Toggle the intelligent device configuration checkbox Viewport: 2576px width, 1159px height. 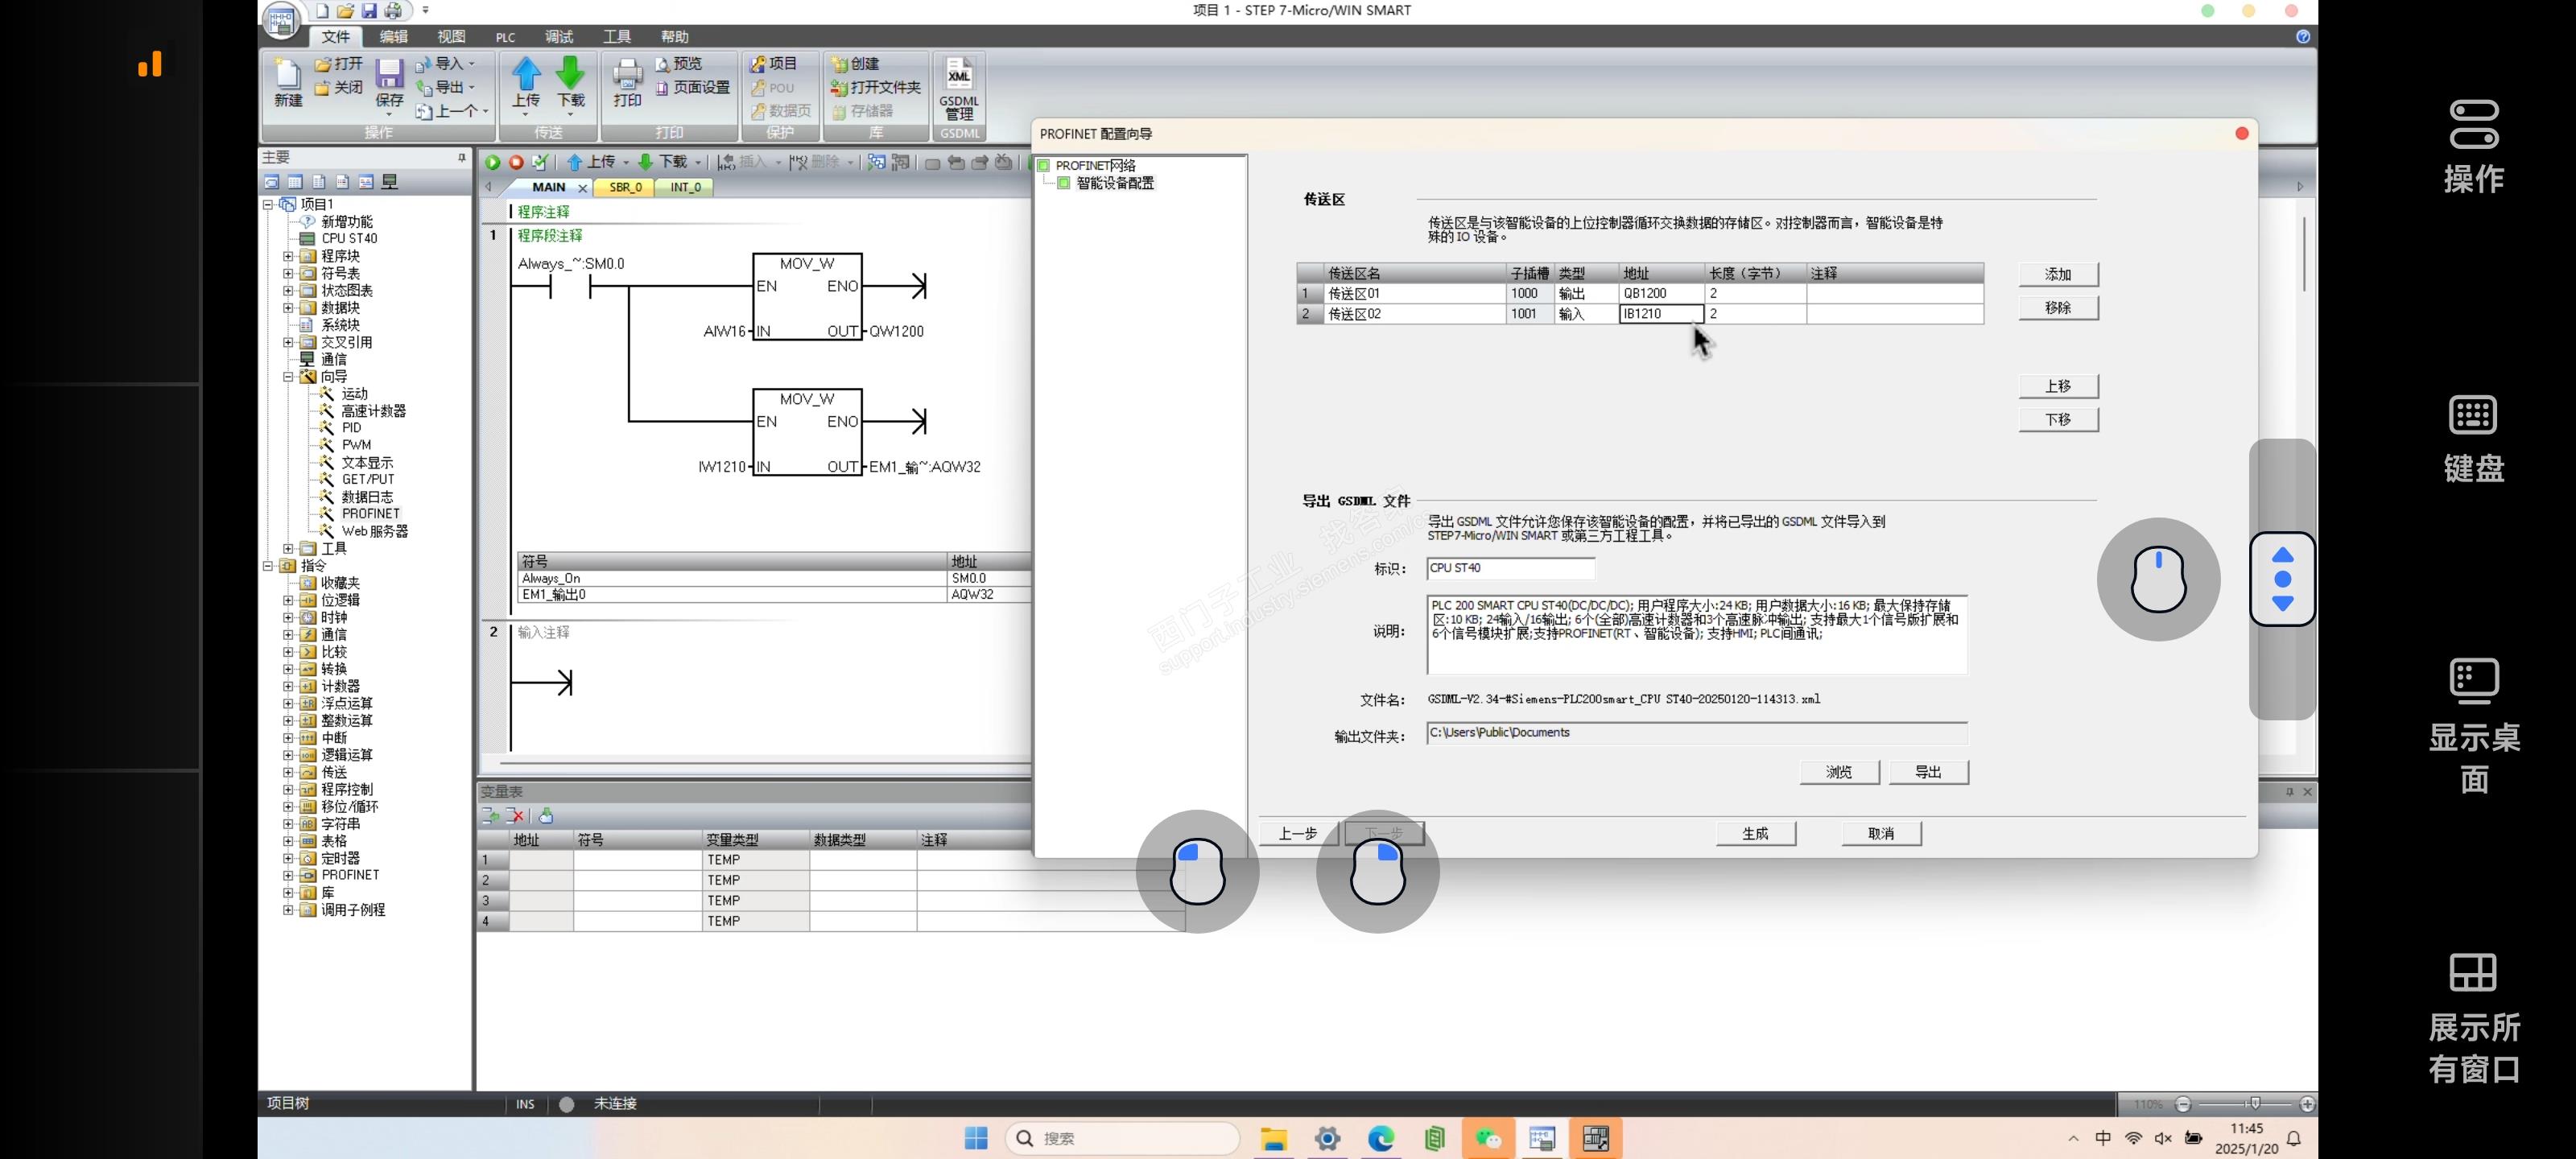pos(1064,183)
